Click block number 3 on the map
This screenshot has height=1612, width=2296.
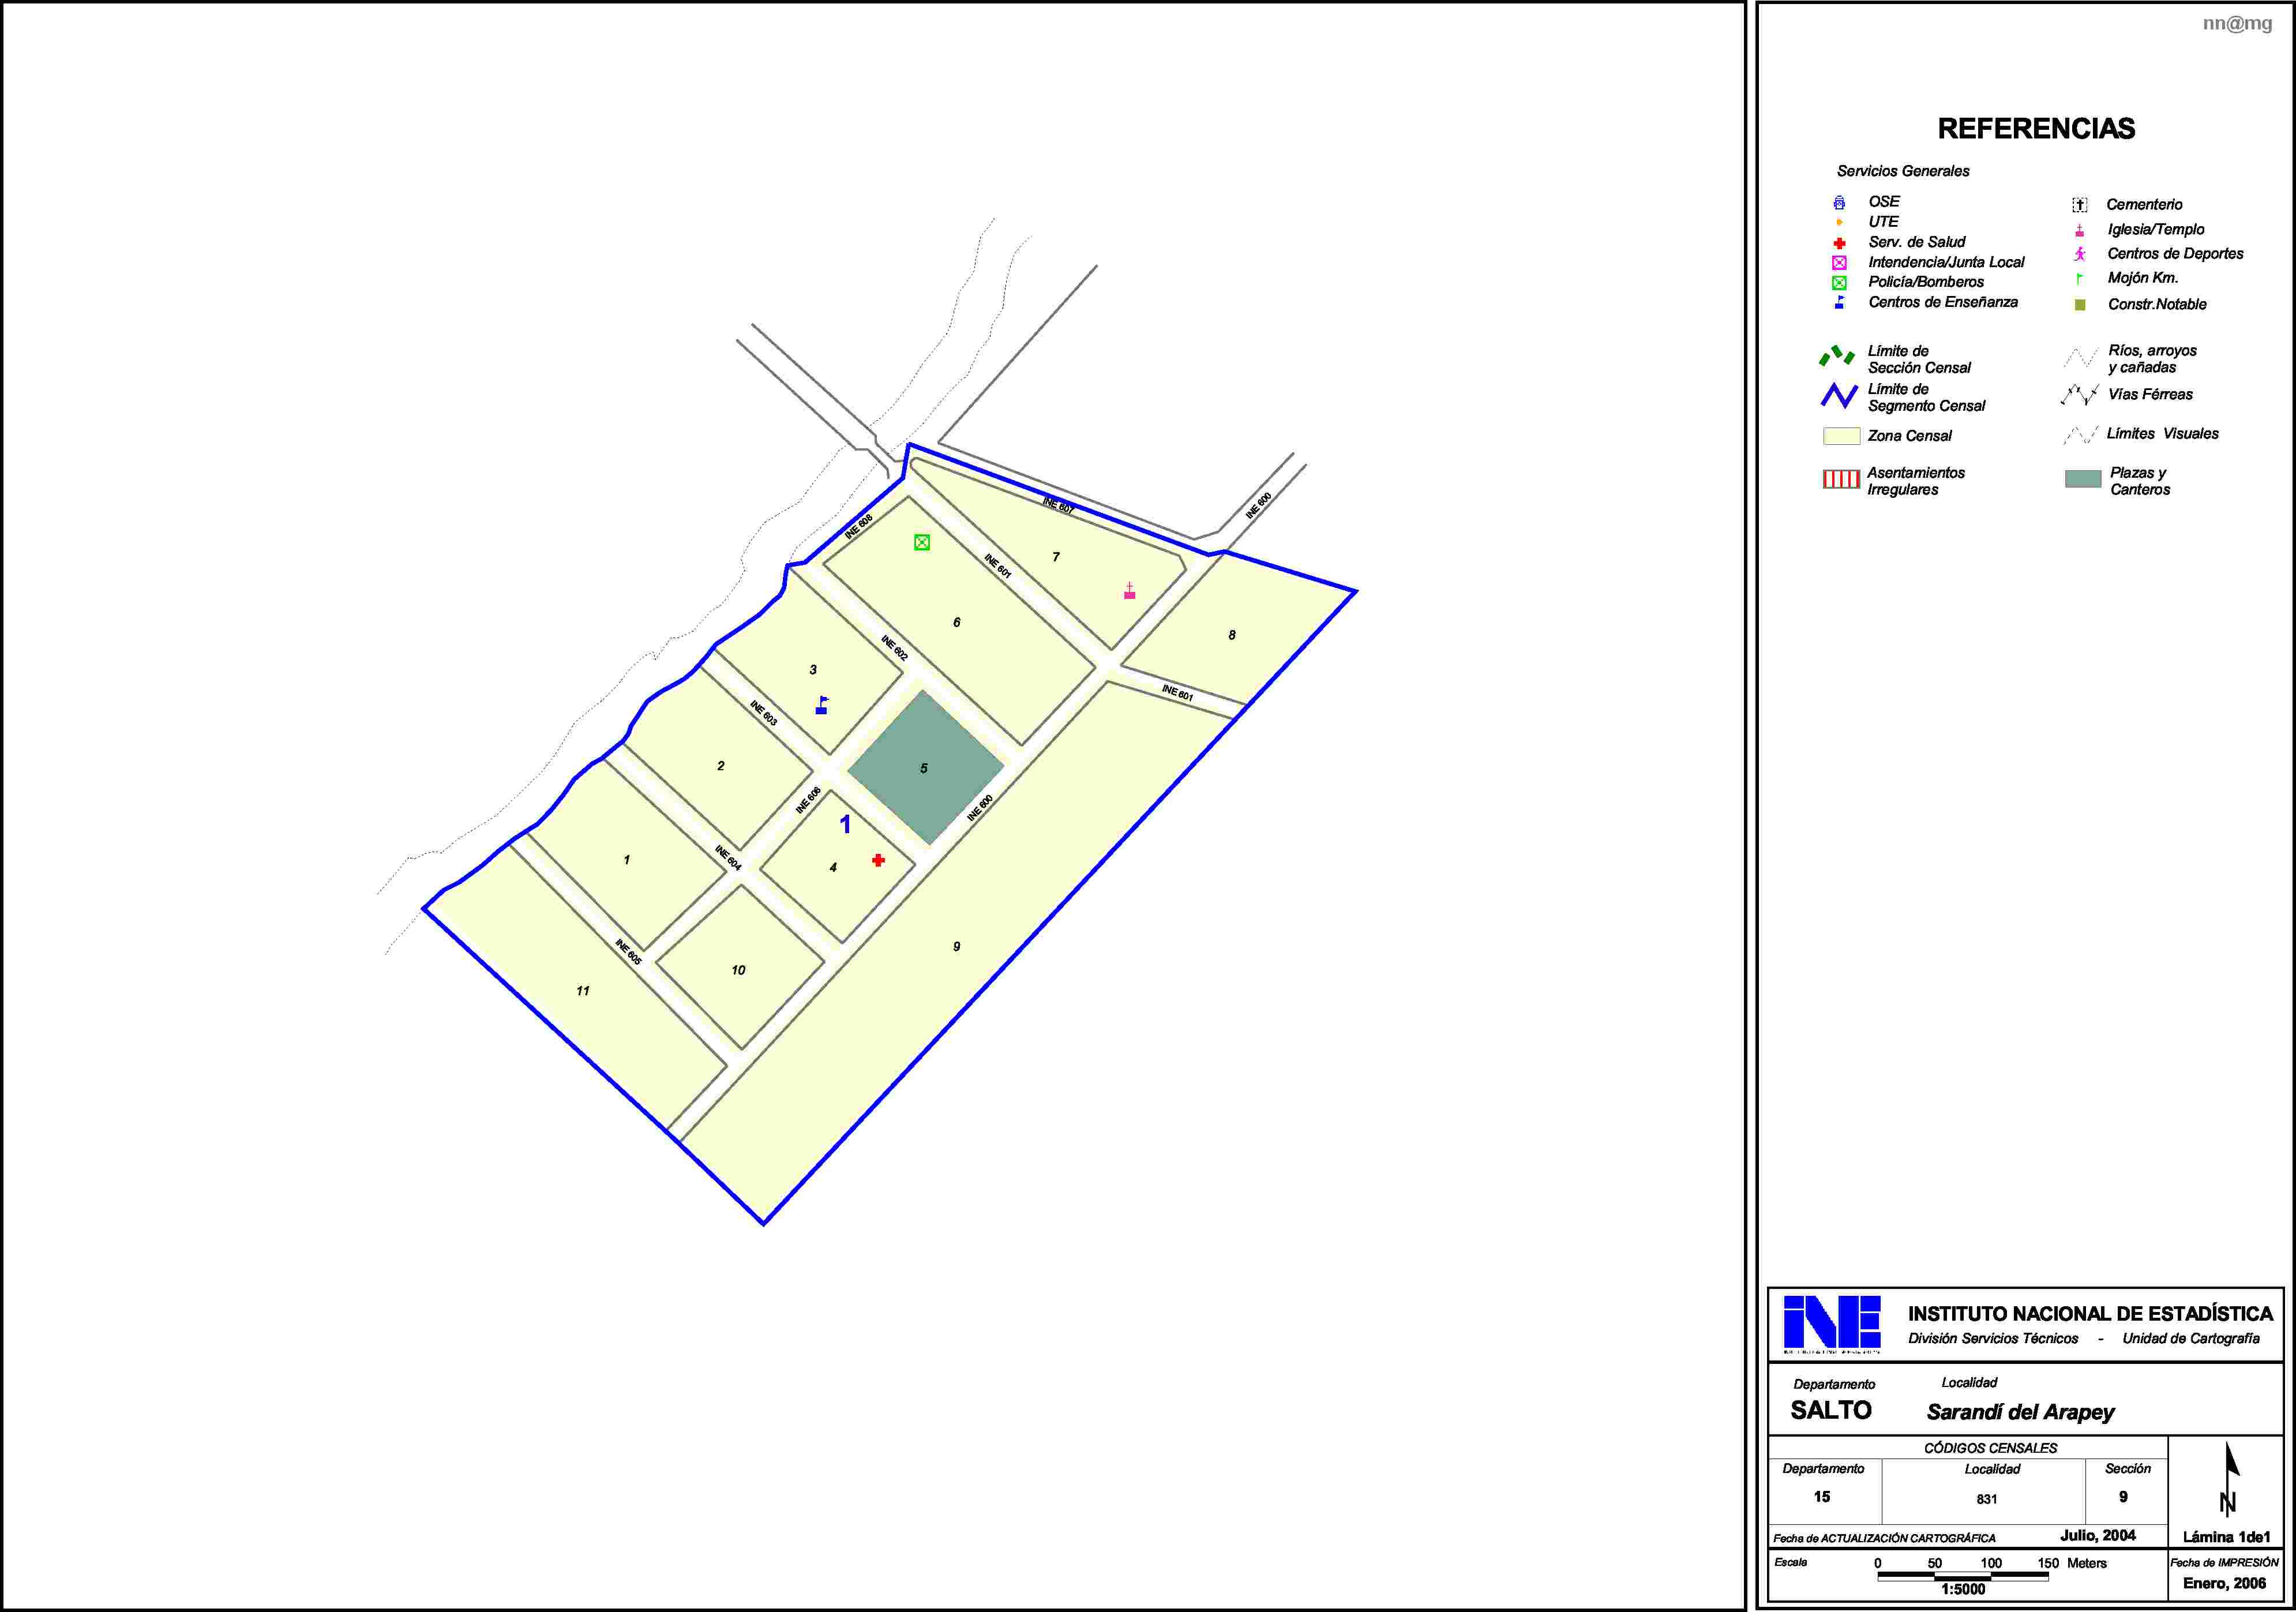[x=813, y=670]
